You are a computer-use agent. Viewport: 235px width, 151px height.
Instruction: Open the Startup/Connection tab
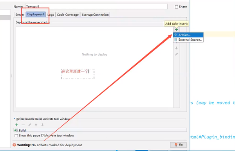[95, 14]
